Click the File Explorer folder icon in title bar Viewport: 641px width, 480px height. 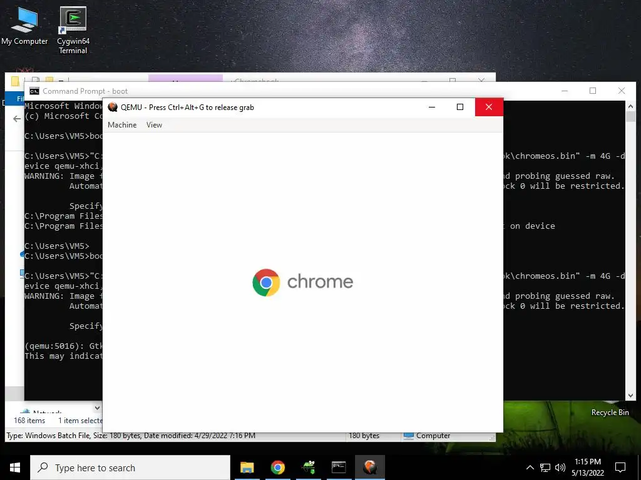pos(15,81)
